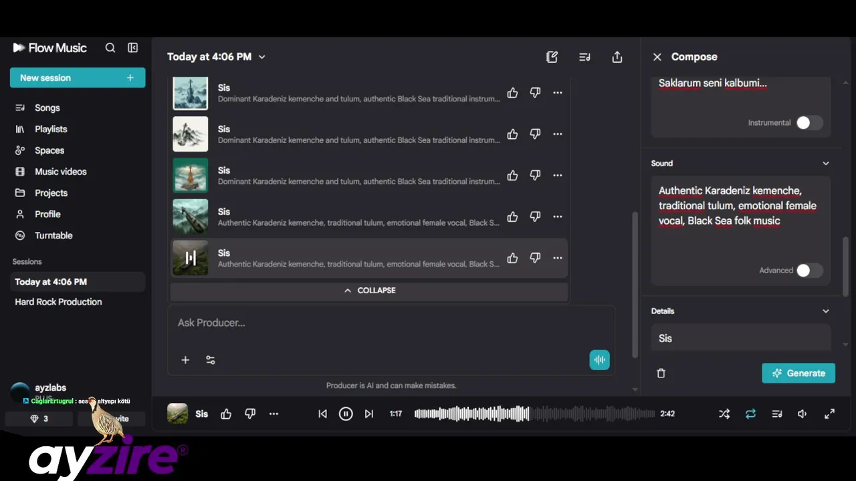The width and height of the screenshot is (856, 481).
Task: Expand the player to fullscreen
Action: point(829,414)
